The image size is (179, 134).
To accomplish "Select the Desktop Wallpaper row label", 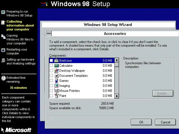I will coord(72,71).
